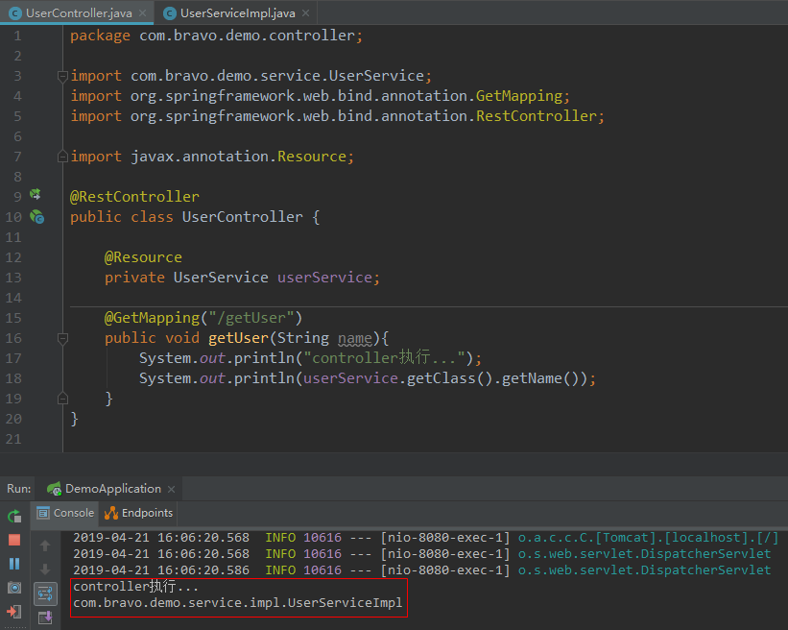
Task: Click the @RestController annotation on line 9
Action: point(134,197)
